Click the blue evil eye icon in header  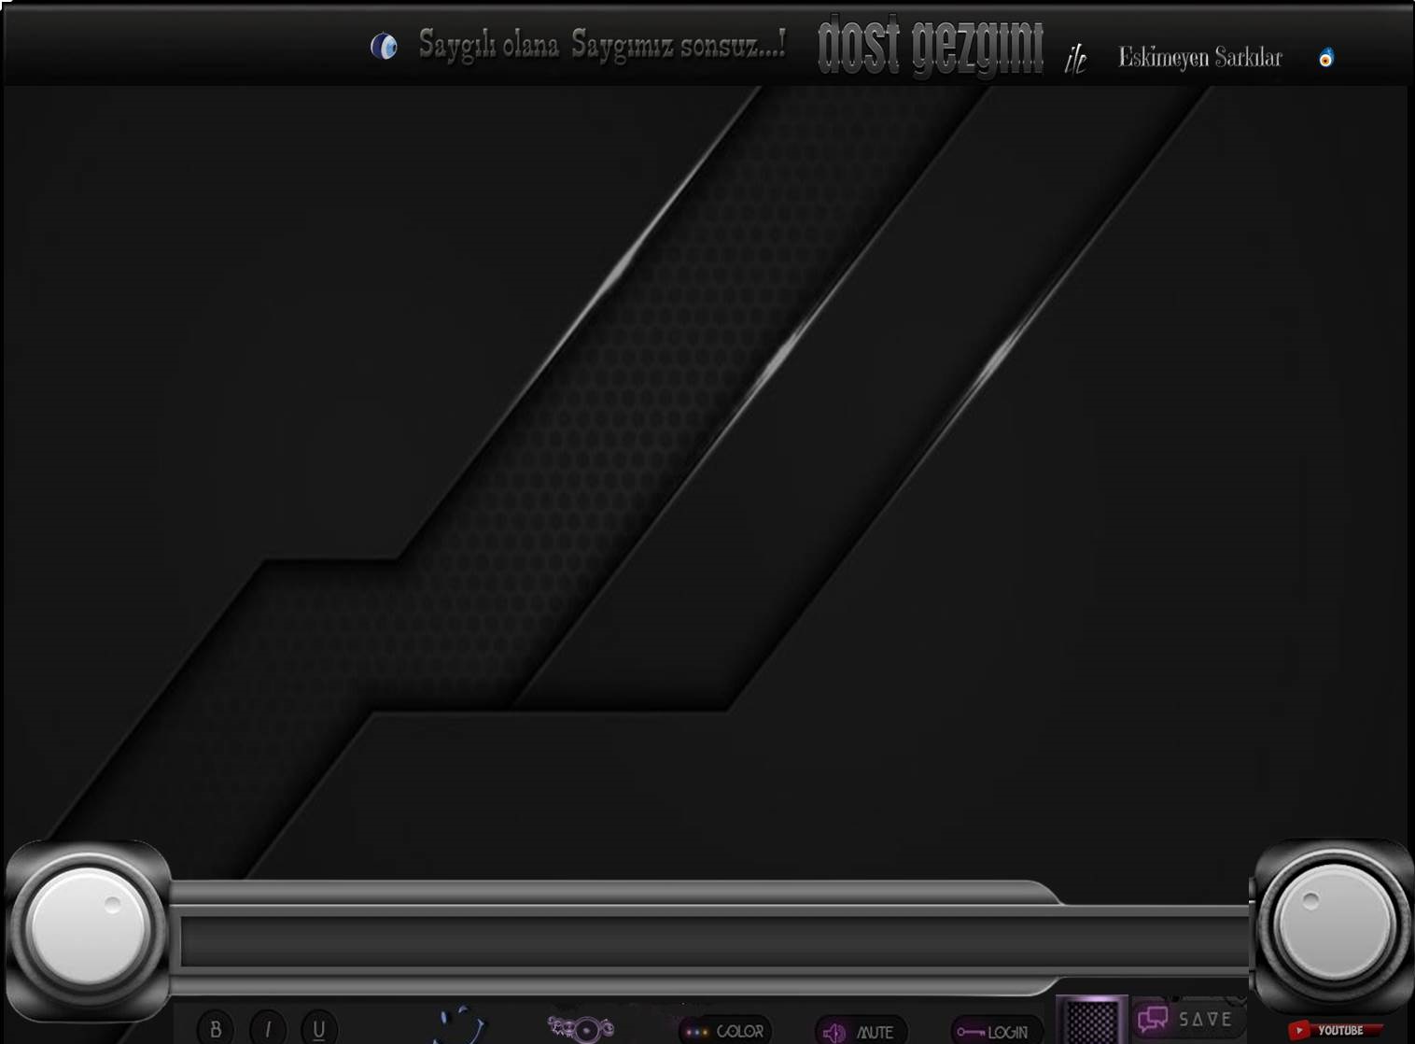click(x=384, y=46)
